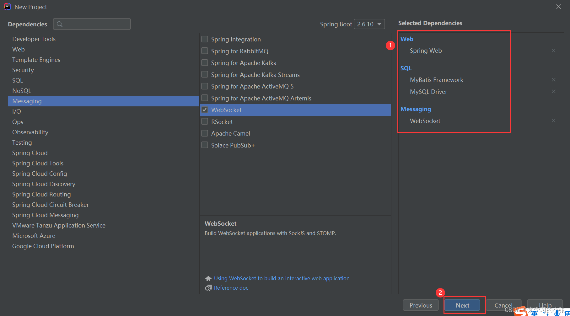The width and height of the screenshot is (570, 316).
Task: Tick the Apache Camel checkbox
Action: [x=205, y=133]
